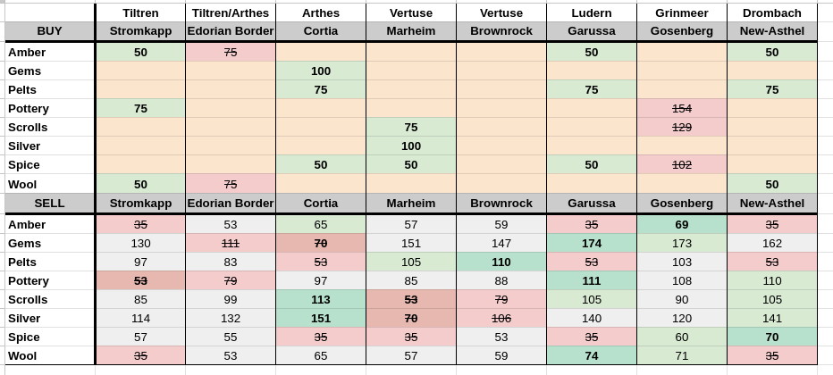Click struck-through Scrolls buy value 129
833x375 pixels.
point(682,127)
